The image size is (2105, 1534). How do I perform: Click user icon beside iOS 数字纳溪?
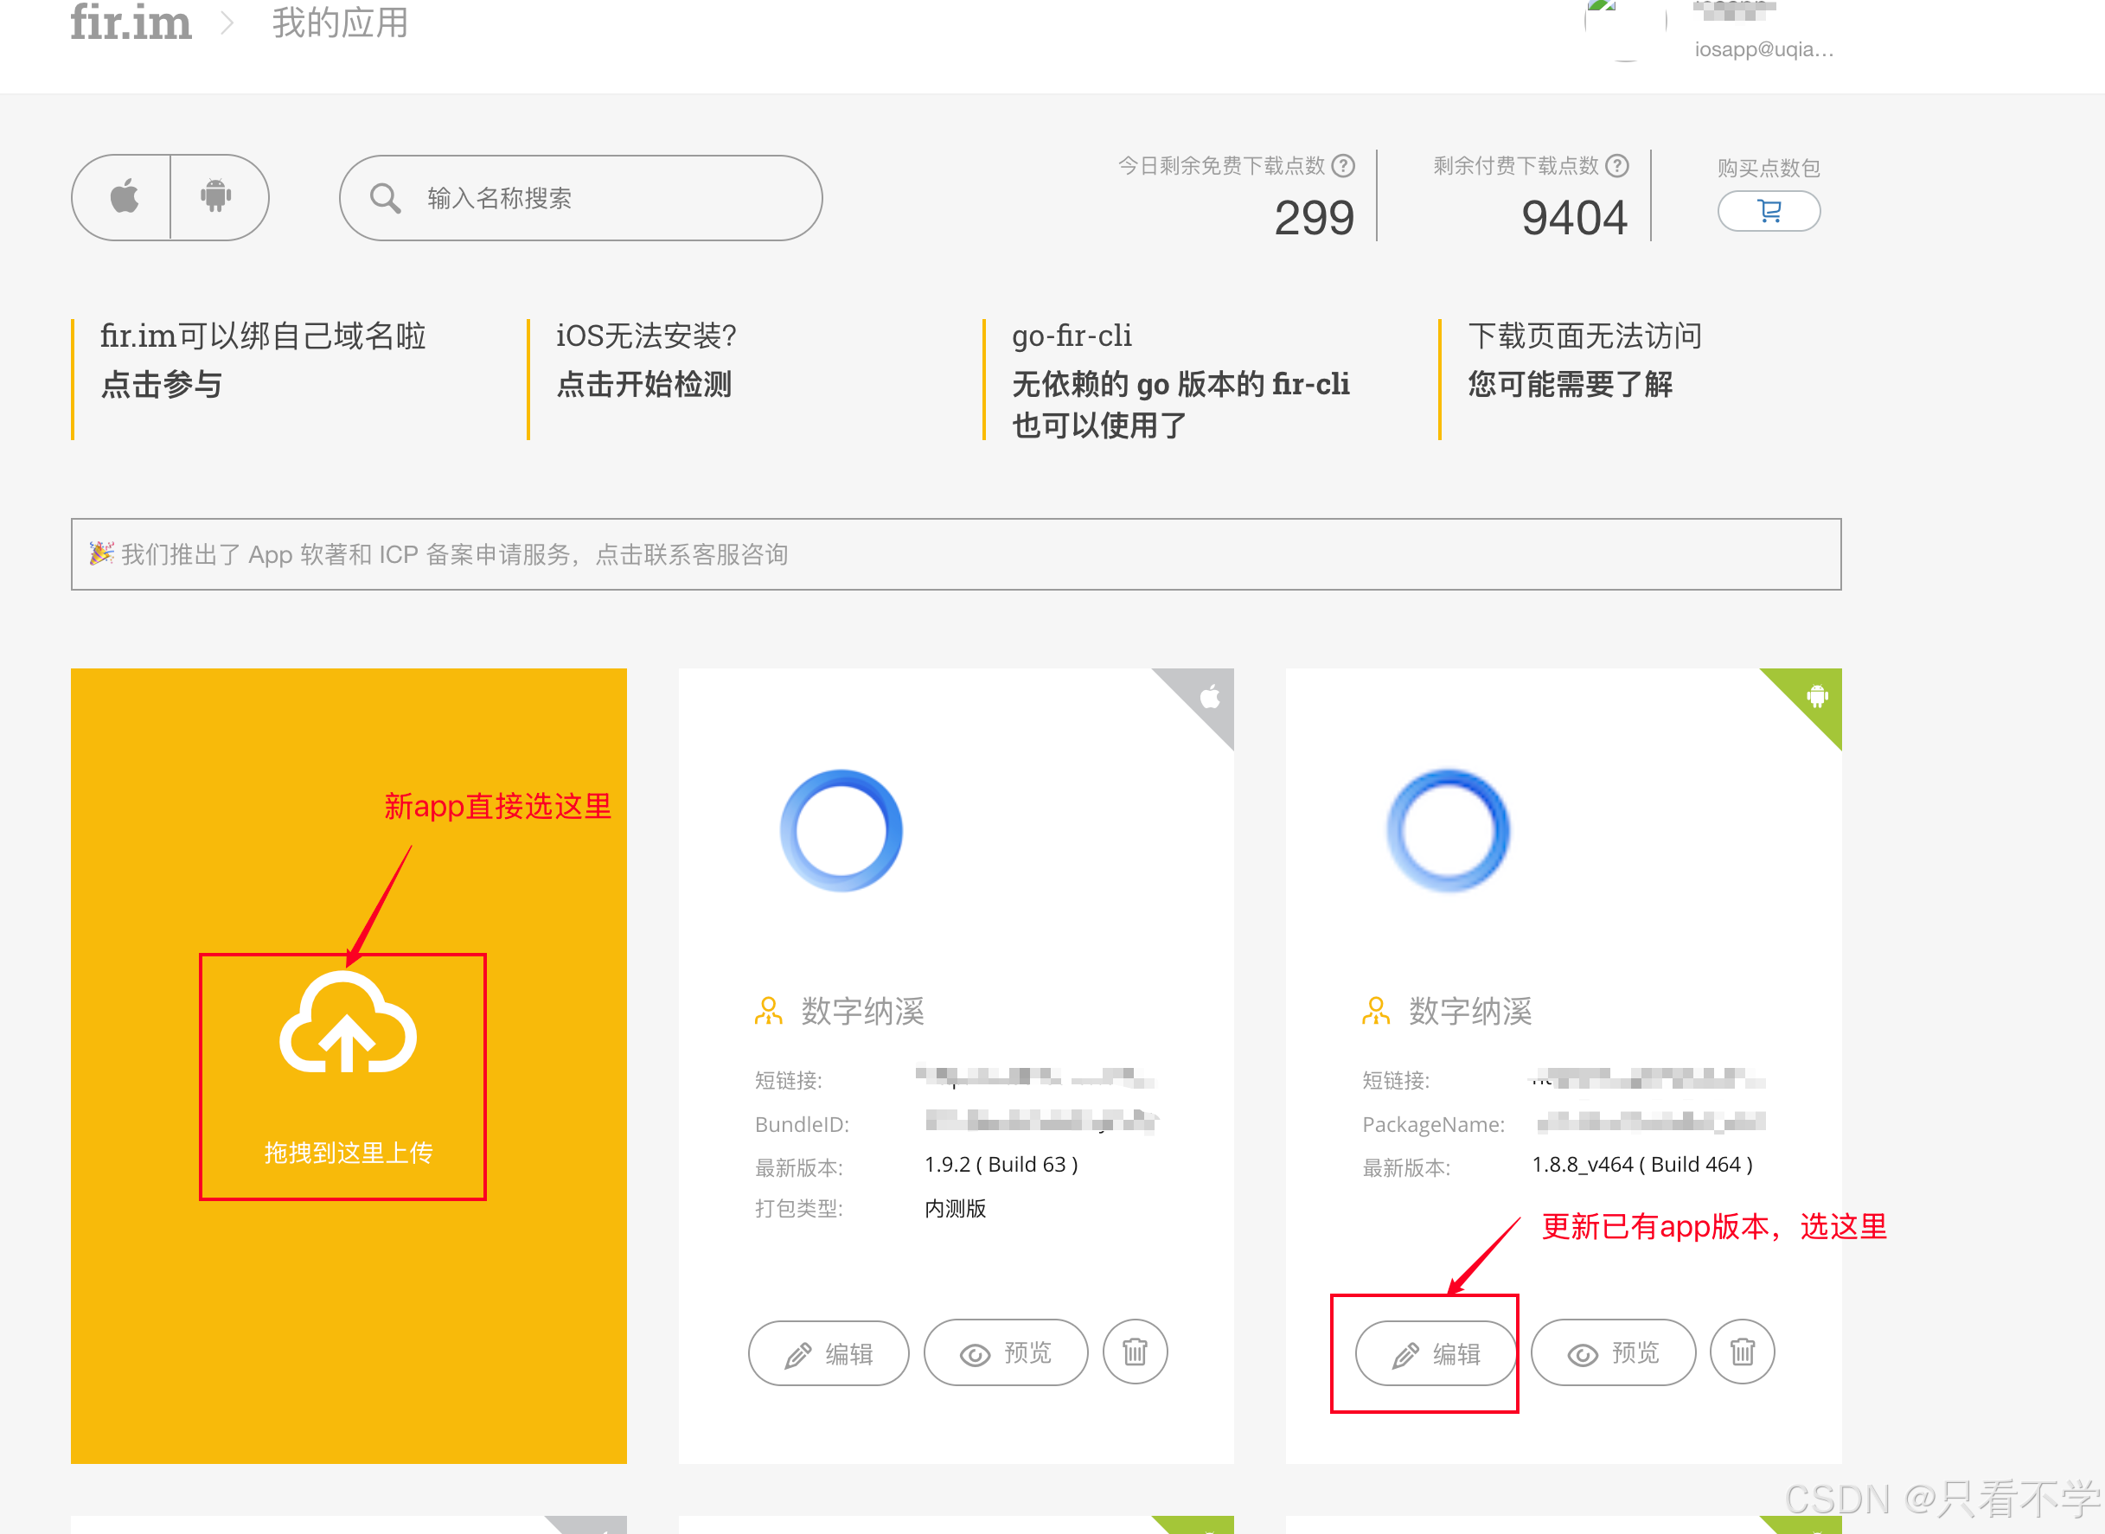(768, 1011)
